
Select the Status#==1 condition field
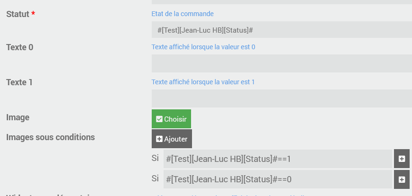point(278,159)
